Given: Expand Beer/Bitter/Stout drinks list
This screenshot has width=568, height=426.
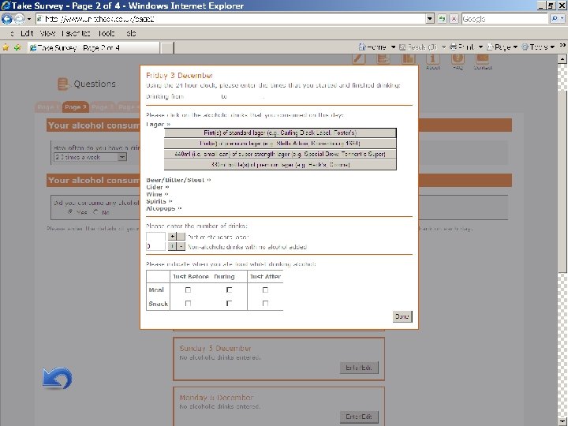Looking at the screenshot, I should [178, 180].
